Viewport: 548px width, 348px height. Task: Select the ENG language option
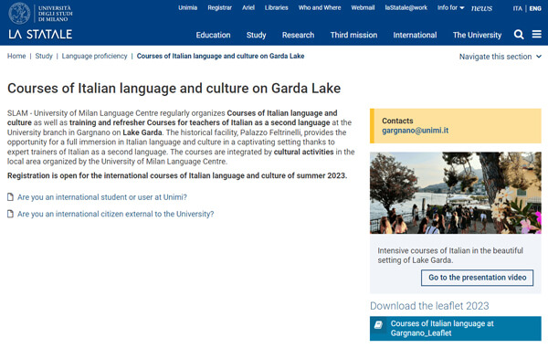click(535, 8)
